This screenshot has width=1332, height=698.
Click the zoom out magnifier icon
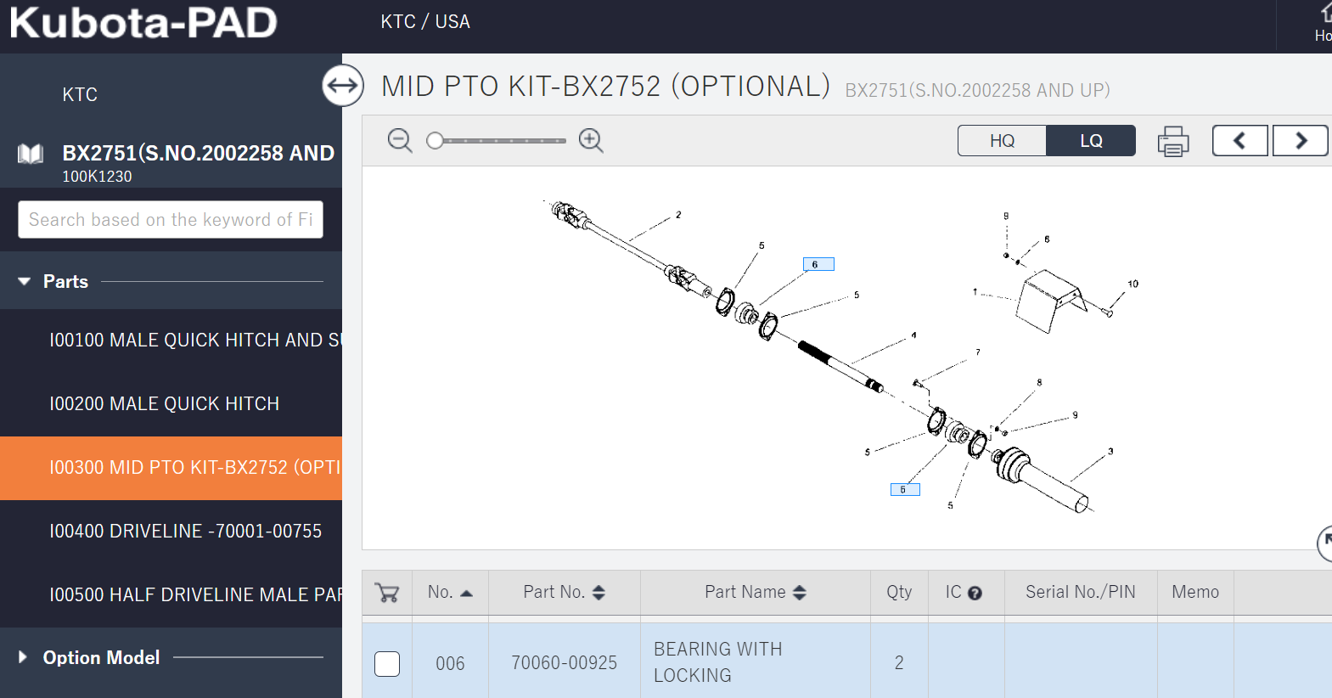[x=399, y=141]
